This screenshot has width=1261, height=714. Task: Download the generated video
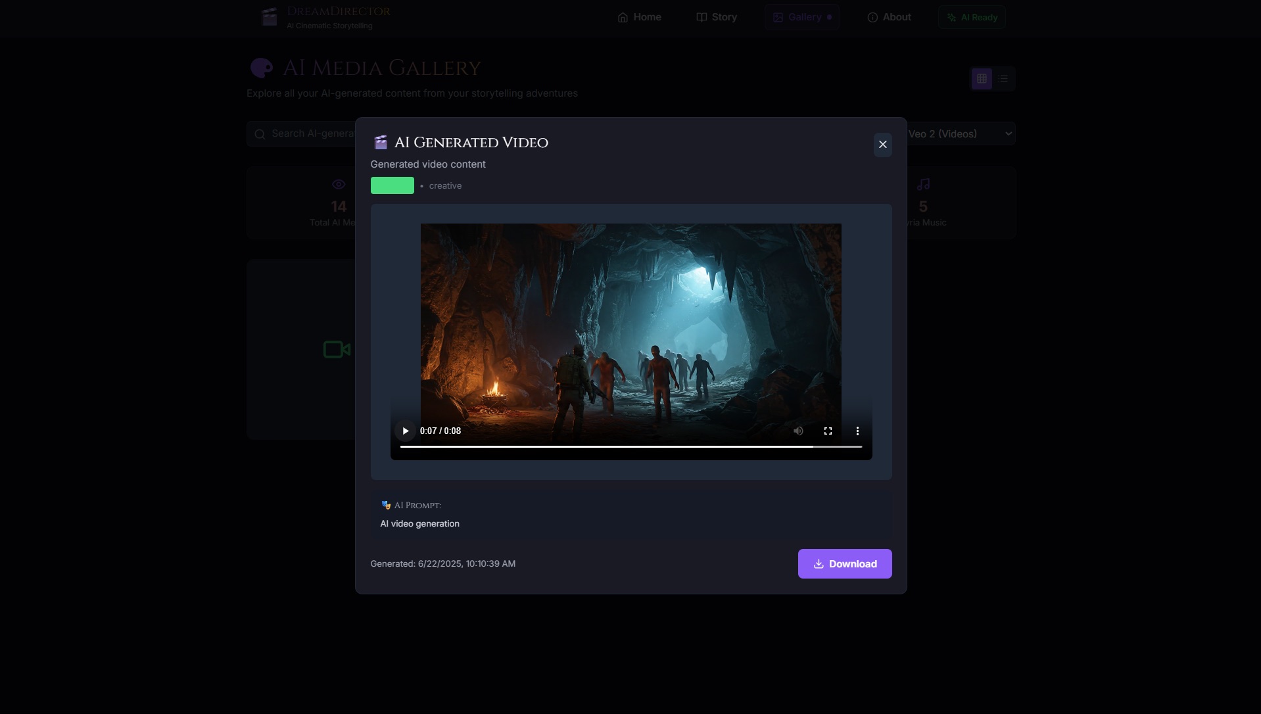point(845,564)
